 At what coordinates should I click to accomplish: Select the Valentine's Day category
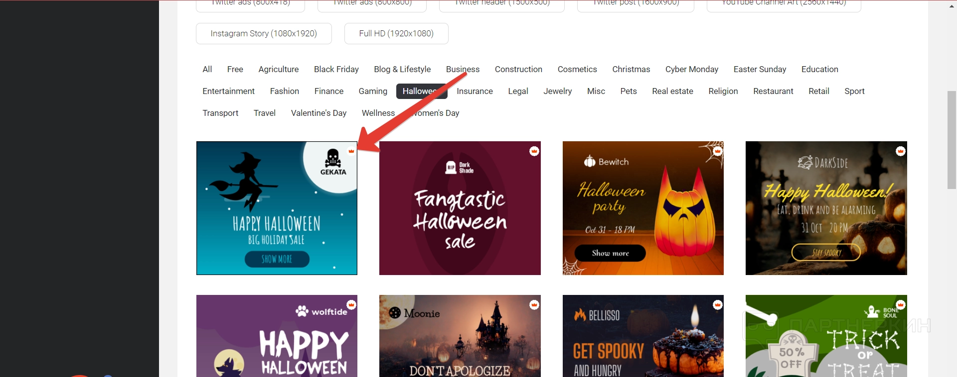point(319,113)
